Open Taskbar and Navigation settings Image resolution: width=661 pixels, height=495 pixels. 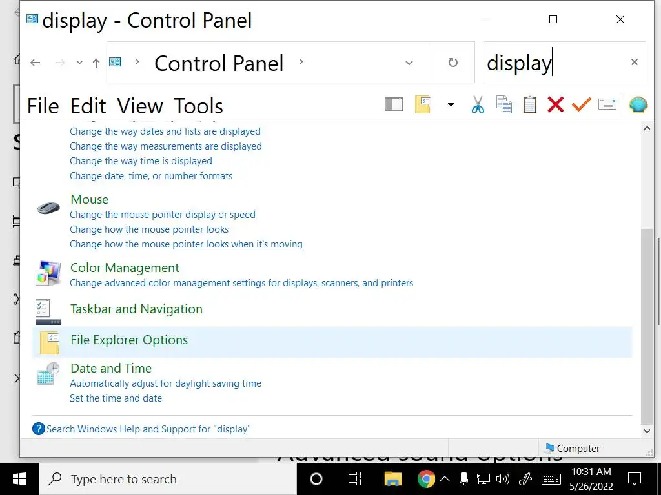(x=137, y=309)
